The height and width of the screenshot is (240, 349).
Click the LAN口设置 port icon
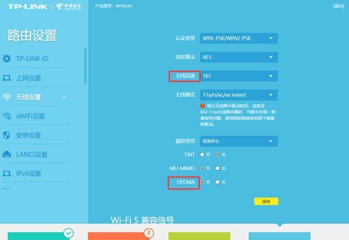click(x=7, y=154)
